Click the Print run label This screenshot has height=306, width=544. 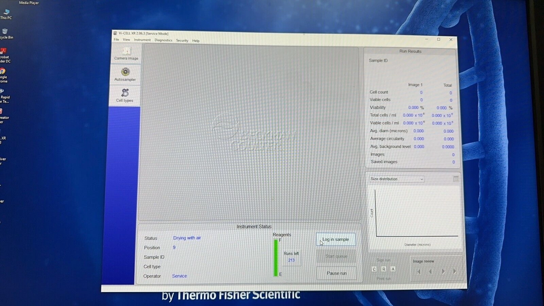coord(384,278)
